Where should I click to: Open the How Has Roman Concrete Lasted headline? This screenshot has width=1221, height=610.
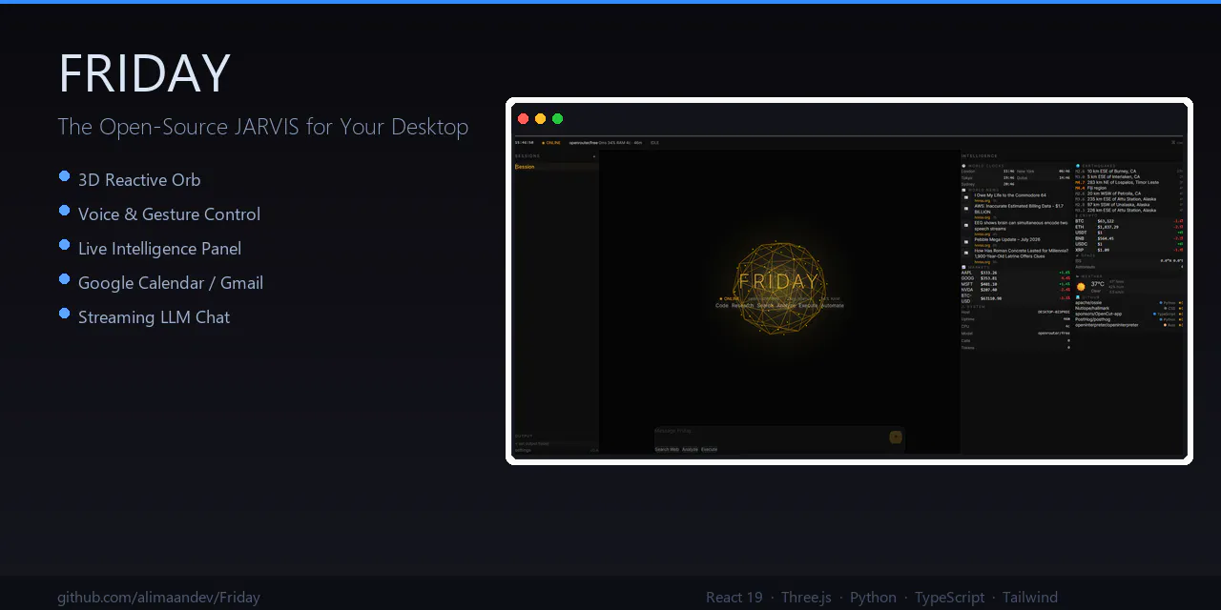click(x=1022, y=254)
